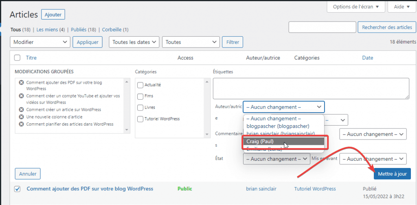Viewport: 417px width, 205px height.
Task: Open the Toutes categories filter dropdown
Action: click(x=191, y=42)
